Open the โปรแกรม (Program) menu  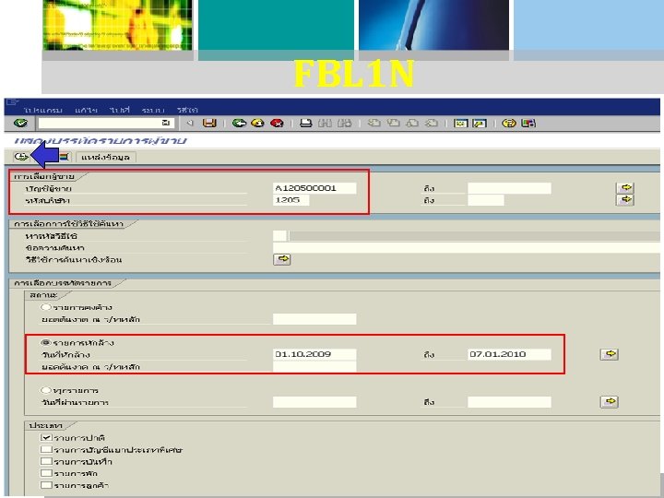[43, 110]
